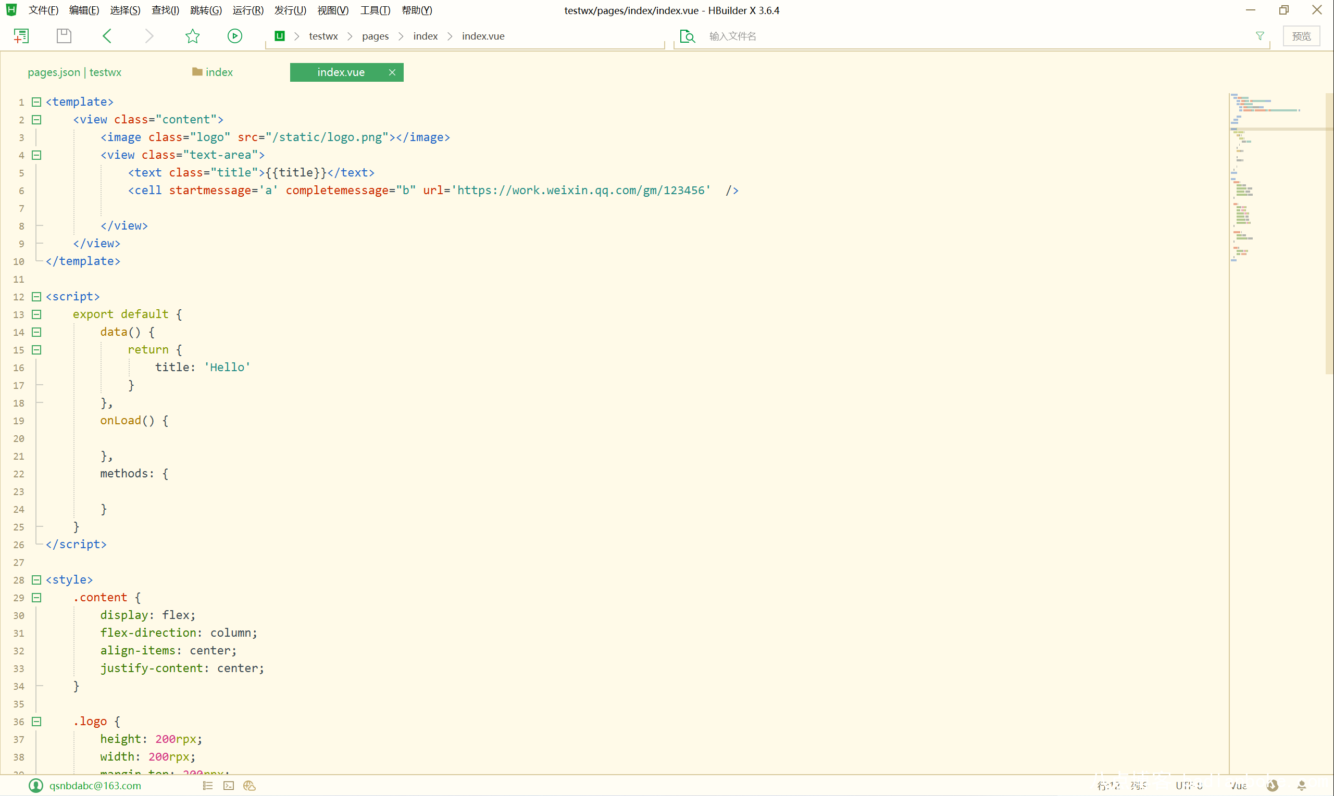Viewport: 1334px width, 796px height.
Task: Click 'Hello' string on line 16
Action: [x=228, y=368]
